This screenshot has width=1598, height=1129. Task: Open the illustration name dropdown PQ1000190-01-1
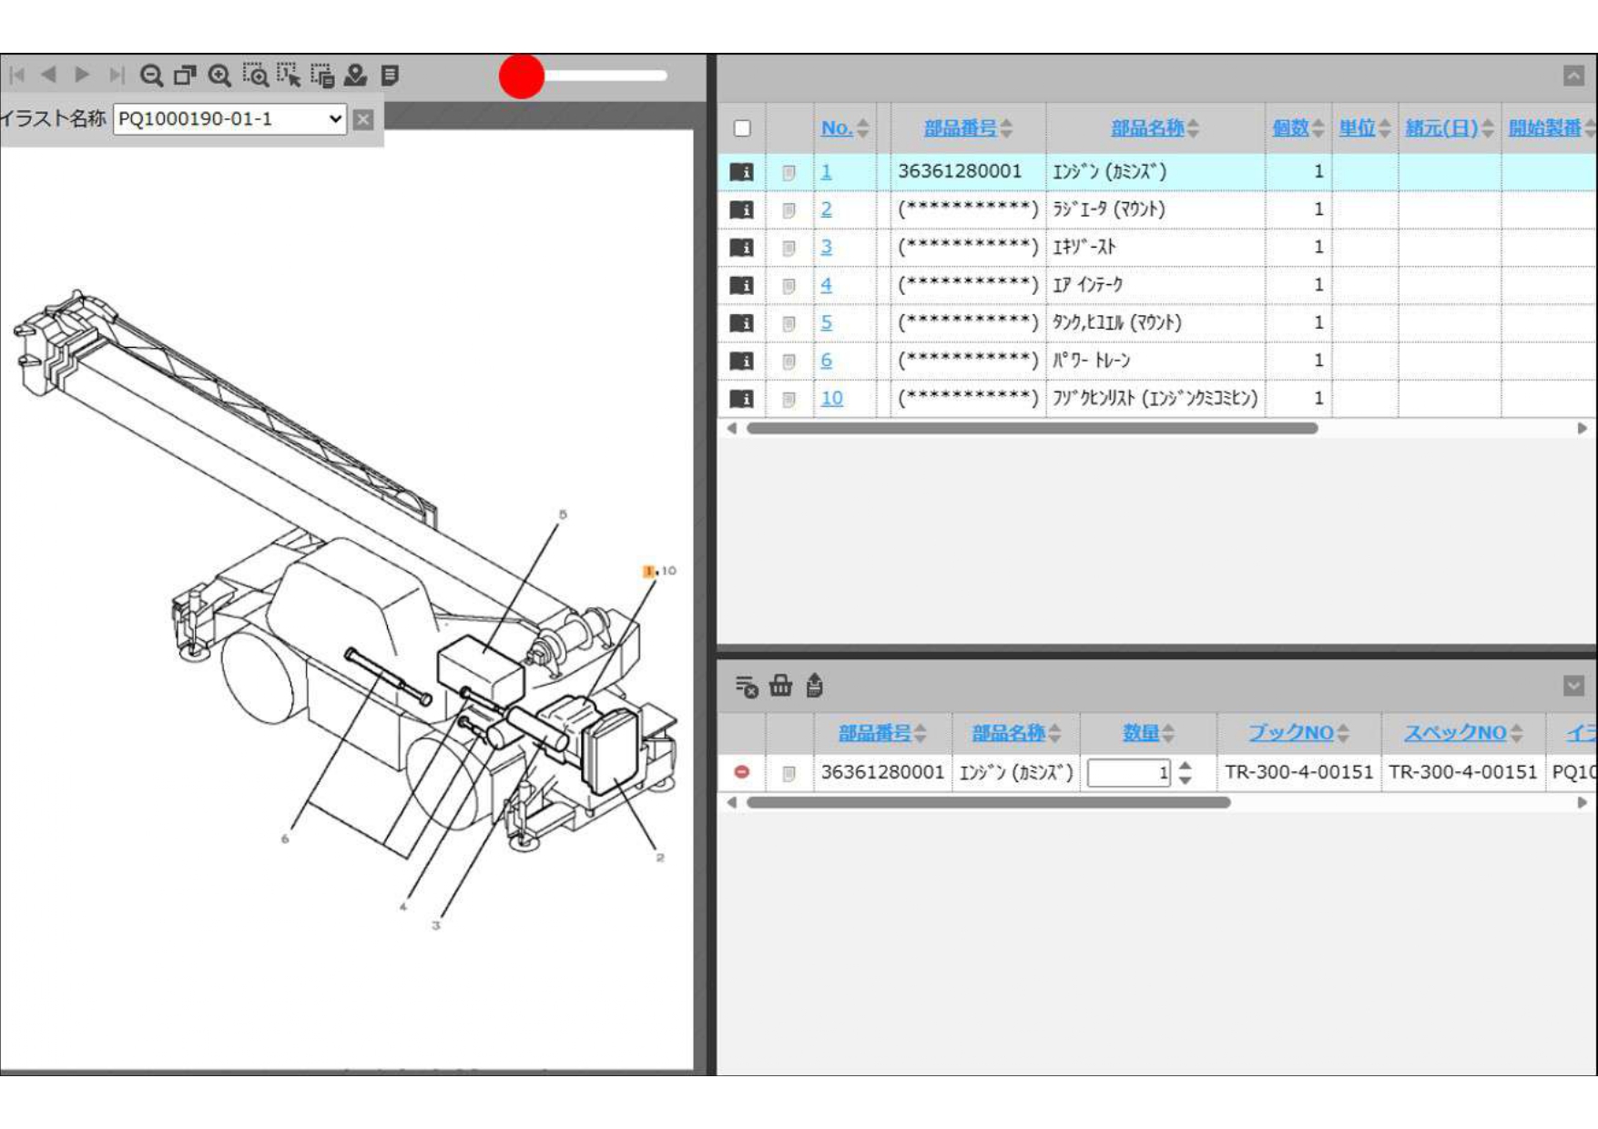(229, 119)
